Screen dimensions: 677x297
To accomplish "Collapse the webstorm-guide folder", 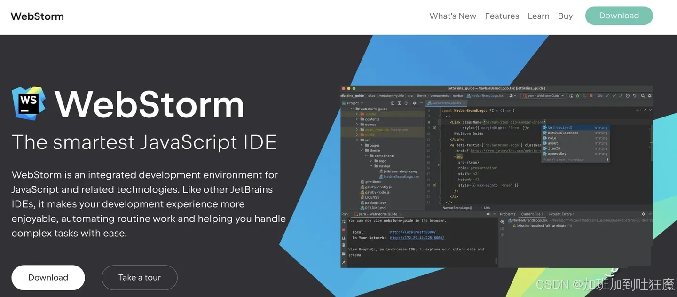I will (352, 109).
